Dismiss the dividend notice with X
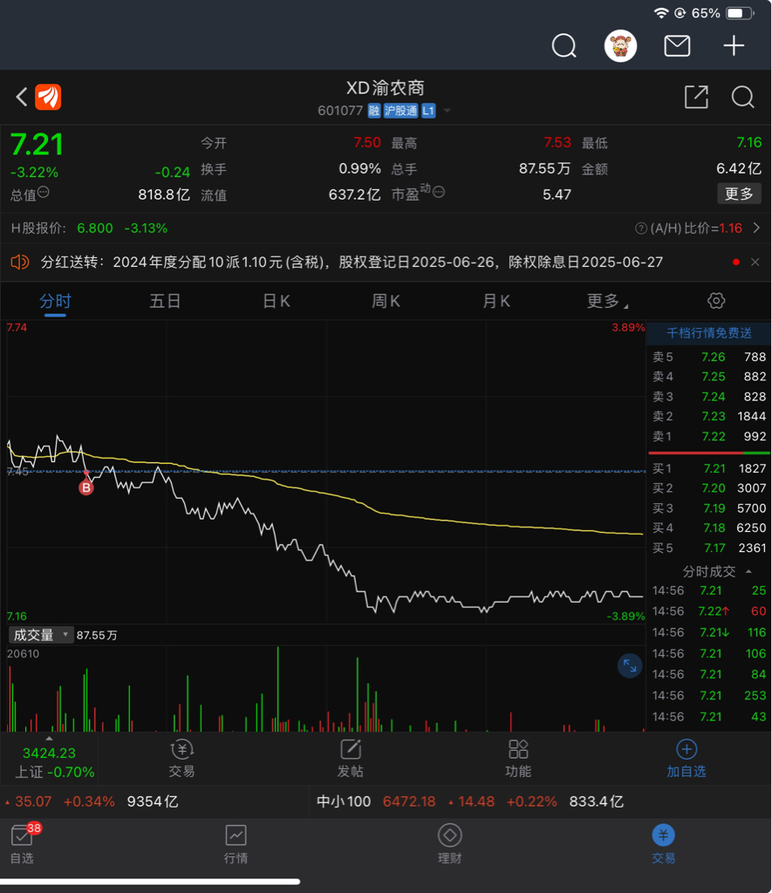 (755, 262)
